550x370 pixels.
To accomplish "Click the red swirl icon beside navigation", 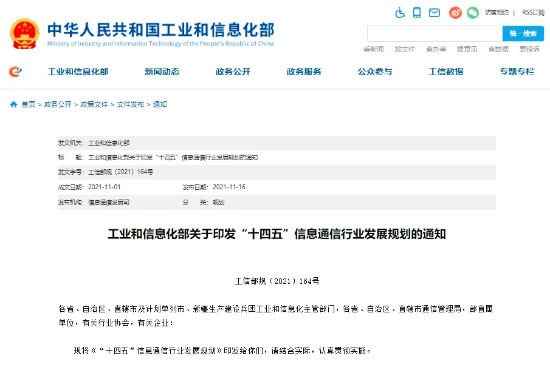I will (x=15, y=72).
